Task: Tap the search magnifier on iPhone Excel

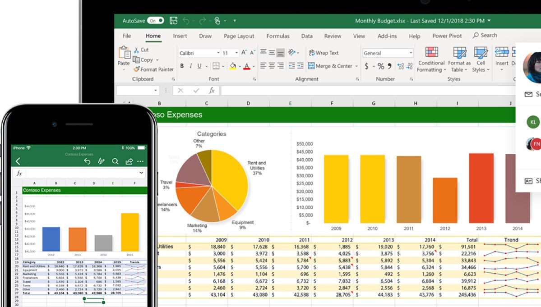Action: click(115, 161)
